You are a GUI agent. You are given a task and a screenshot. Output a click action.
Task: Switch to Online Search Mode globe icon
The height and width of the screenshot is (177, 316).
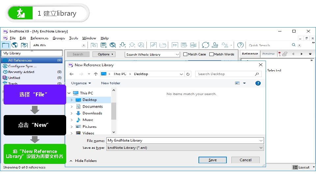click(x=15, y=45)
